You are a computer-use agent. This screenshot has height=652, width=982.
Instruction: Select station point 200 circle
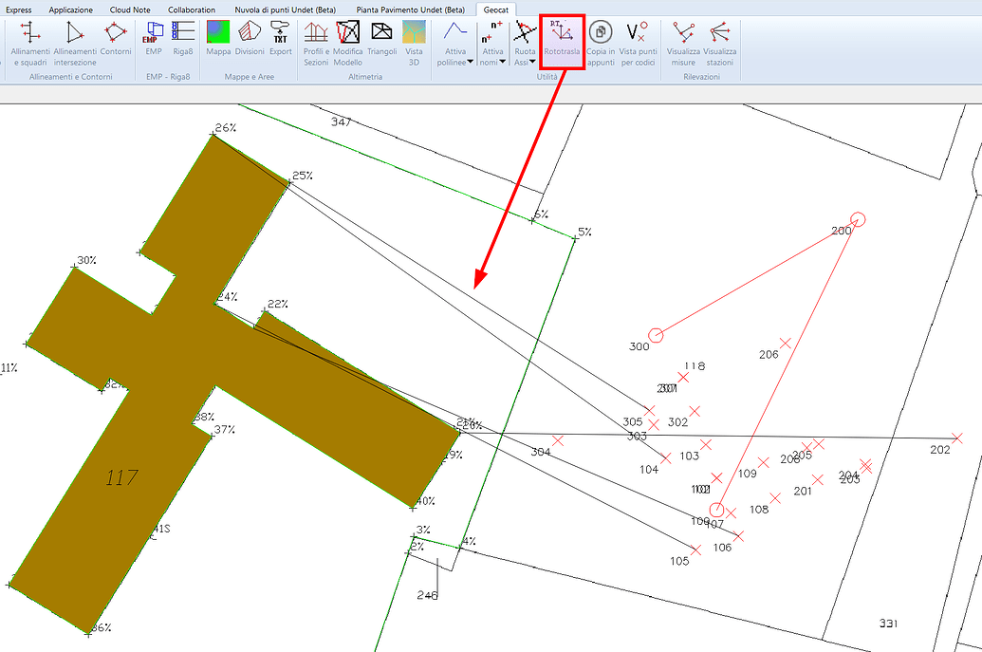858,219
